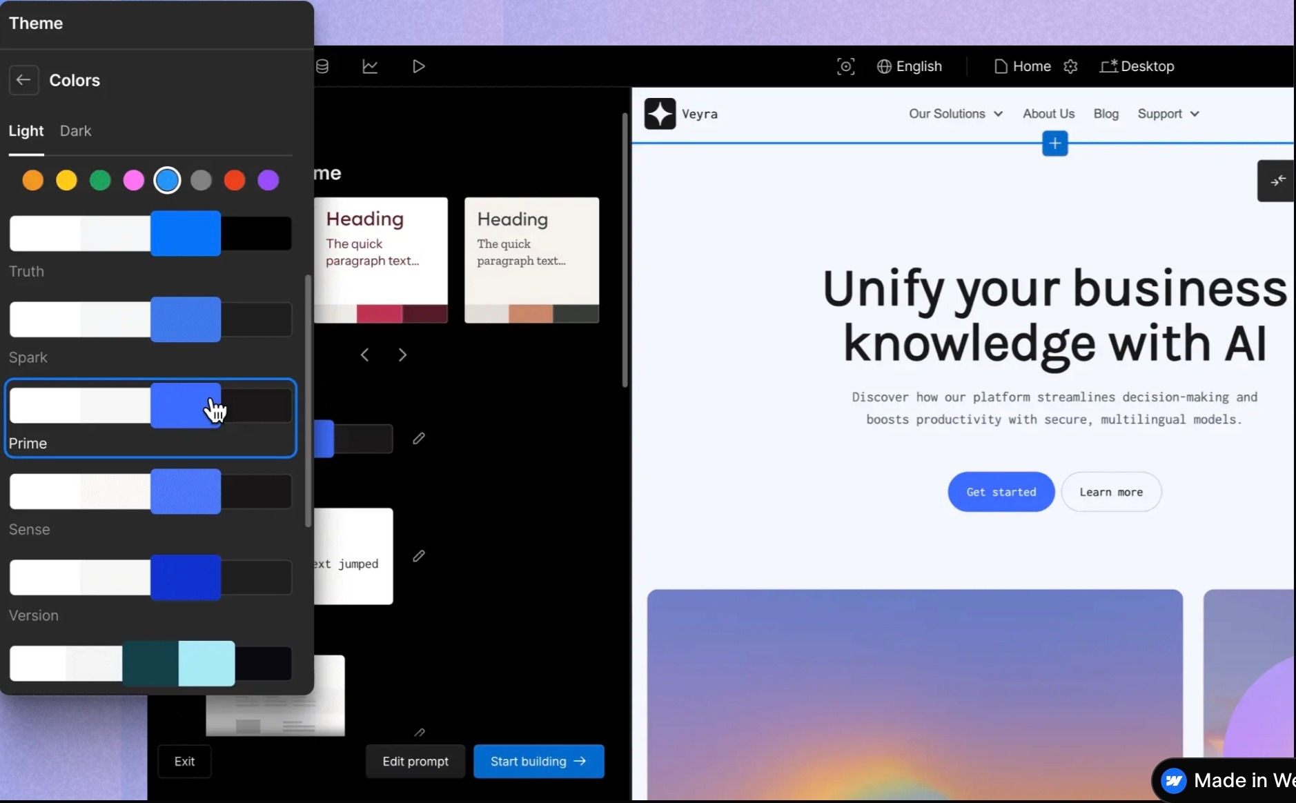Click the Veyra star logo
1296x803 pixels.
point(660,114)
